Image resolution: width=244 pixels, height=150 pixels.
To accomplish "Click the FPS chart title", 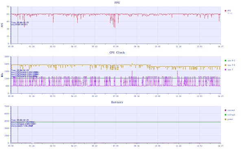I will [x=117, y=3].
